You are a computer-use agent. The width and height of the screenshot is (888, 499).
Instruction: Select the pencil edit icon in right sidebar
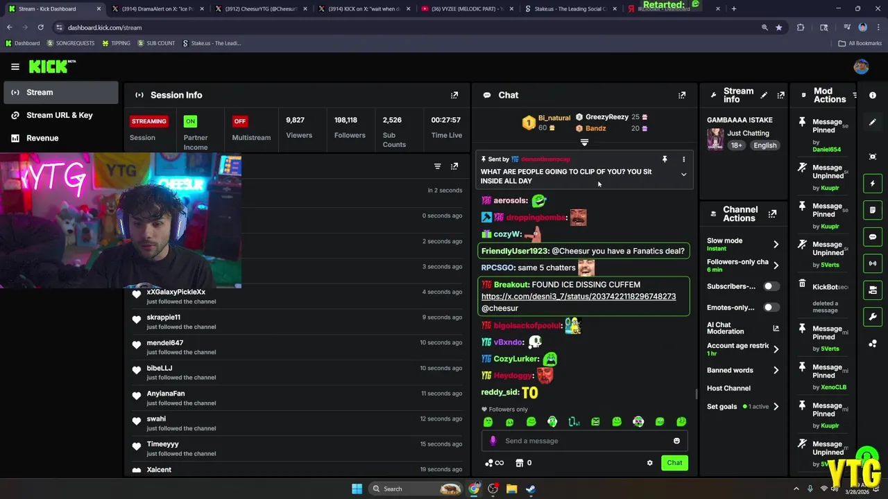point(873,122)
